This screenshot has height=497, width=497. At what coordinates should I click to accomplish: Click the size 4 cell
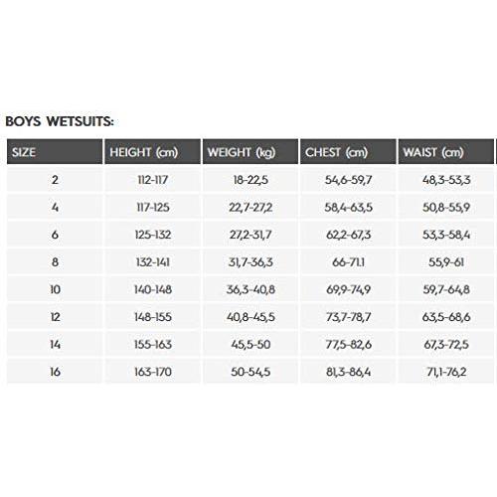click(55, 208)
